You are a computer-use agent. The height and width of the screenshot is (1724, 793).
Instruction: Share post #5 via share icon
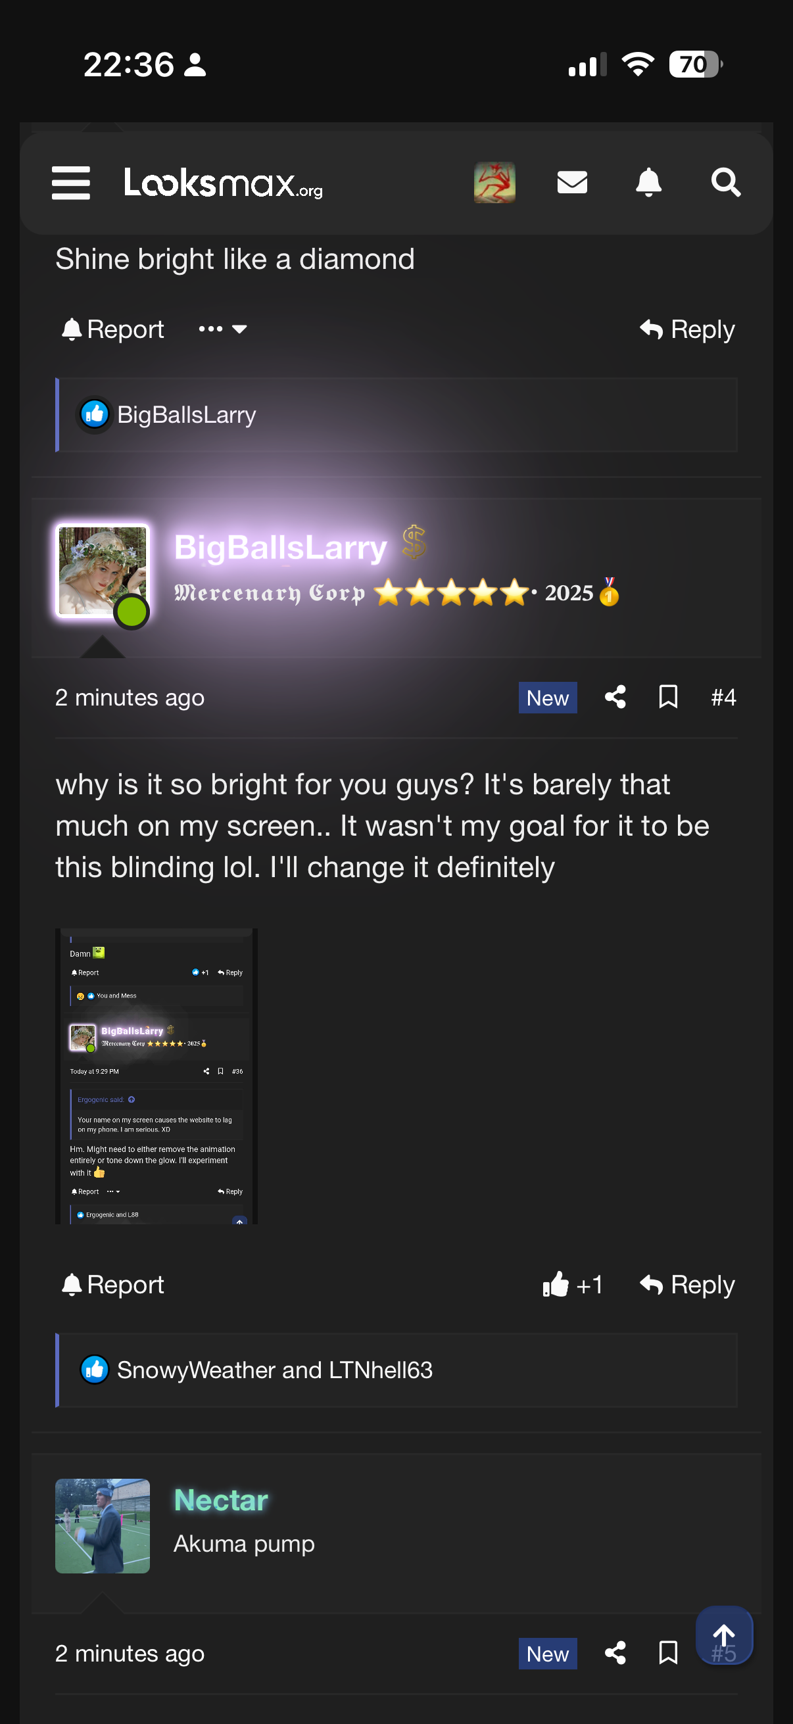[x=615, y=1653]
